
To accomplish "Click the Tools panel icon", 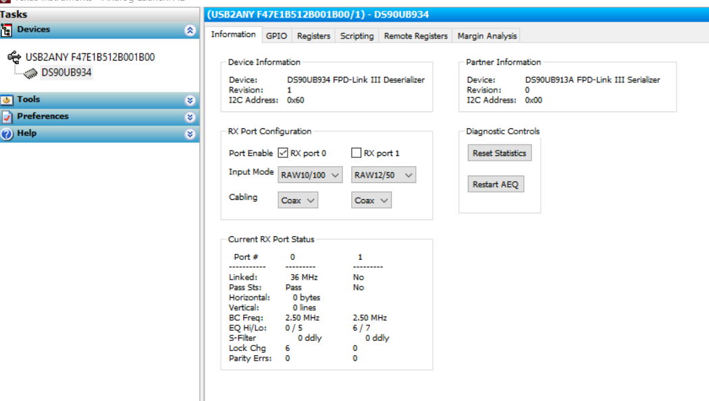I will 6,100.
